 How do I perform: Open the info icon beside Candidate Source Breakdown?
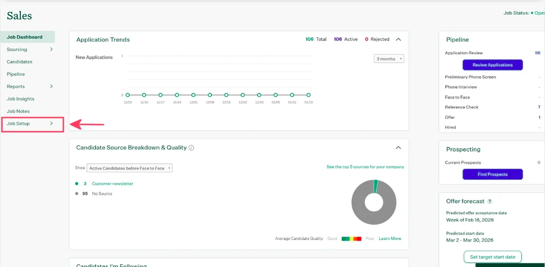(x=191, y=147)
